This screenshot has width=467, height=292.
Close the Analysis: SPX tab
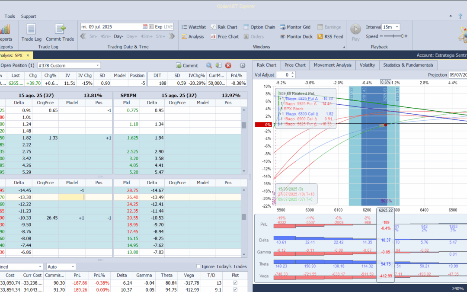click(28, 55)
